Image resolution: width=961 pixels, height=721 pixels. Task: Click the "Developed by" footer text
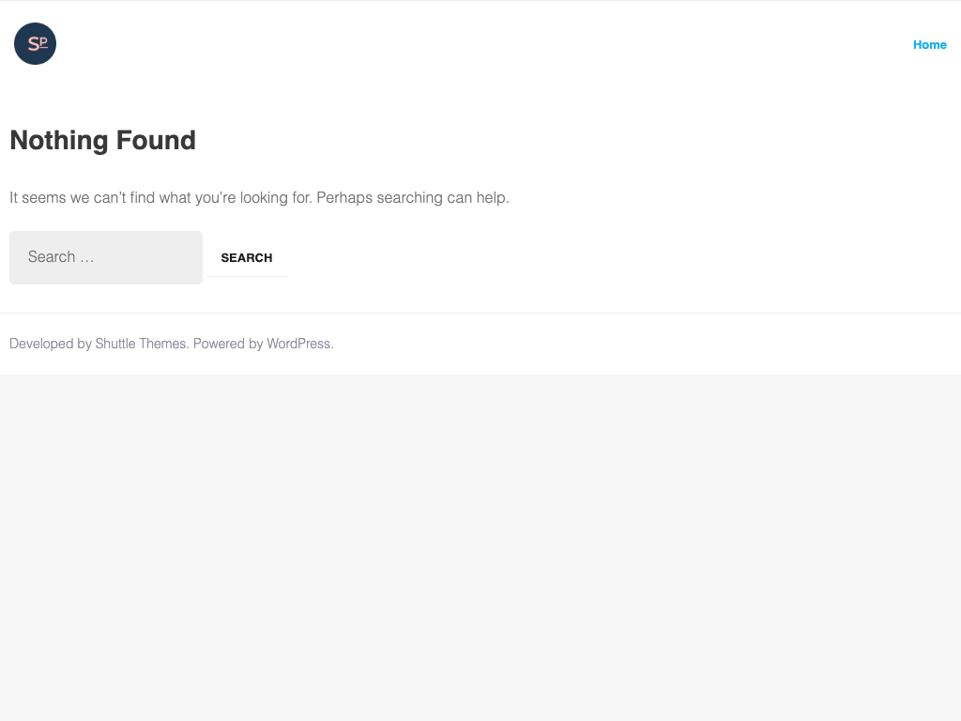coord(50,344)
